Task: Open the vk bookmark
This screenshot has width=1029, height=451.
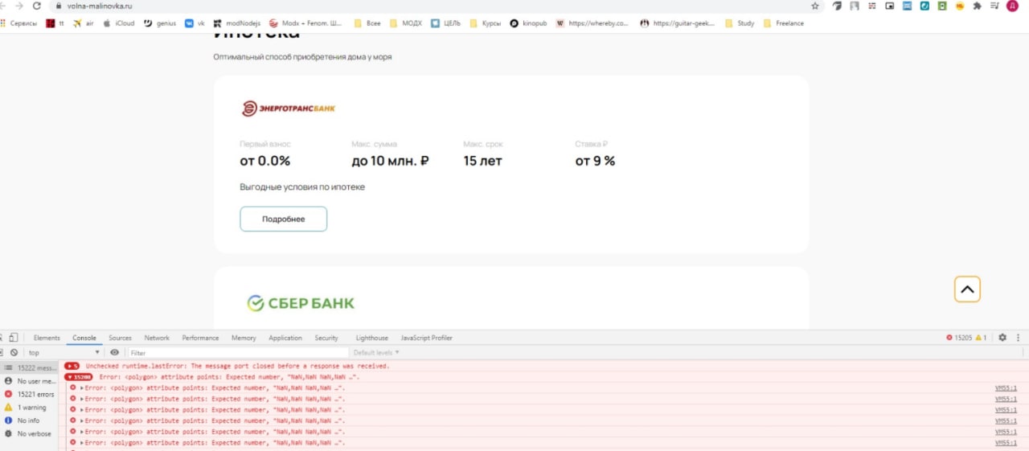Action: [195, 23]
